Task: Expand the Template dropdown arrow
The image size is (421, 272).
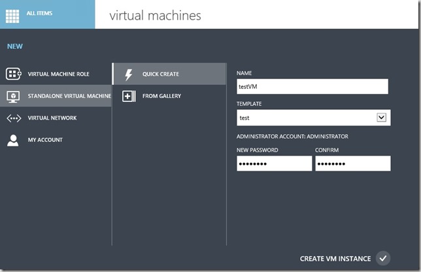Action: point(382,118)
